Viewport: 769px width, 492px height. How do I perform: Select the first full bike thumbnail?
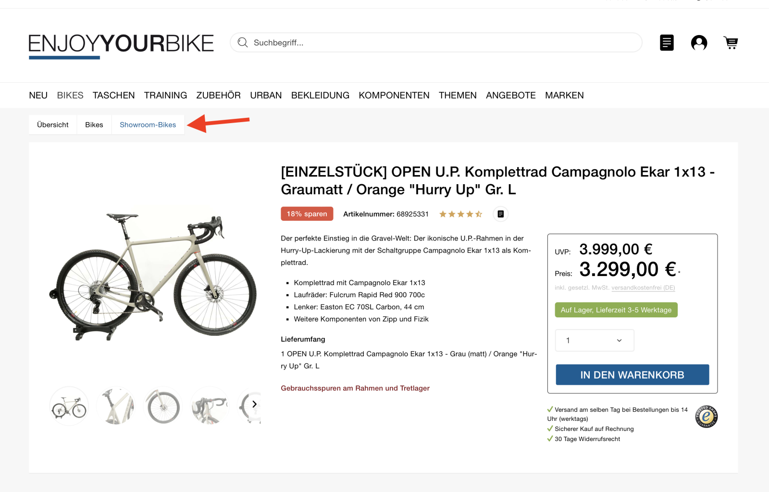tap(69, 406)
